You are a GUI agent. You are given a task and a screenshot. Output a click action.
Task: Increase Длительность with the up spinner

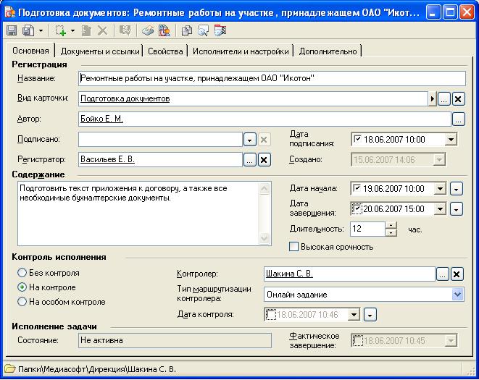tap(391, 225)
